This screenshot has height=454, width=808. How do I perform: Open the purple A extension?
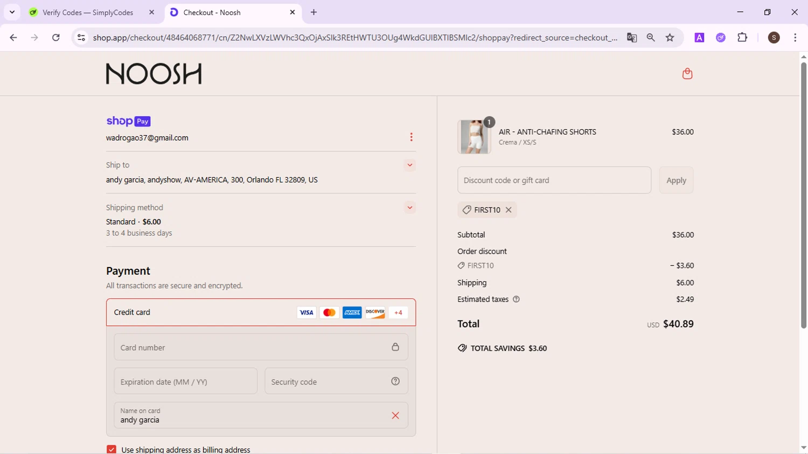coord(699,38)
